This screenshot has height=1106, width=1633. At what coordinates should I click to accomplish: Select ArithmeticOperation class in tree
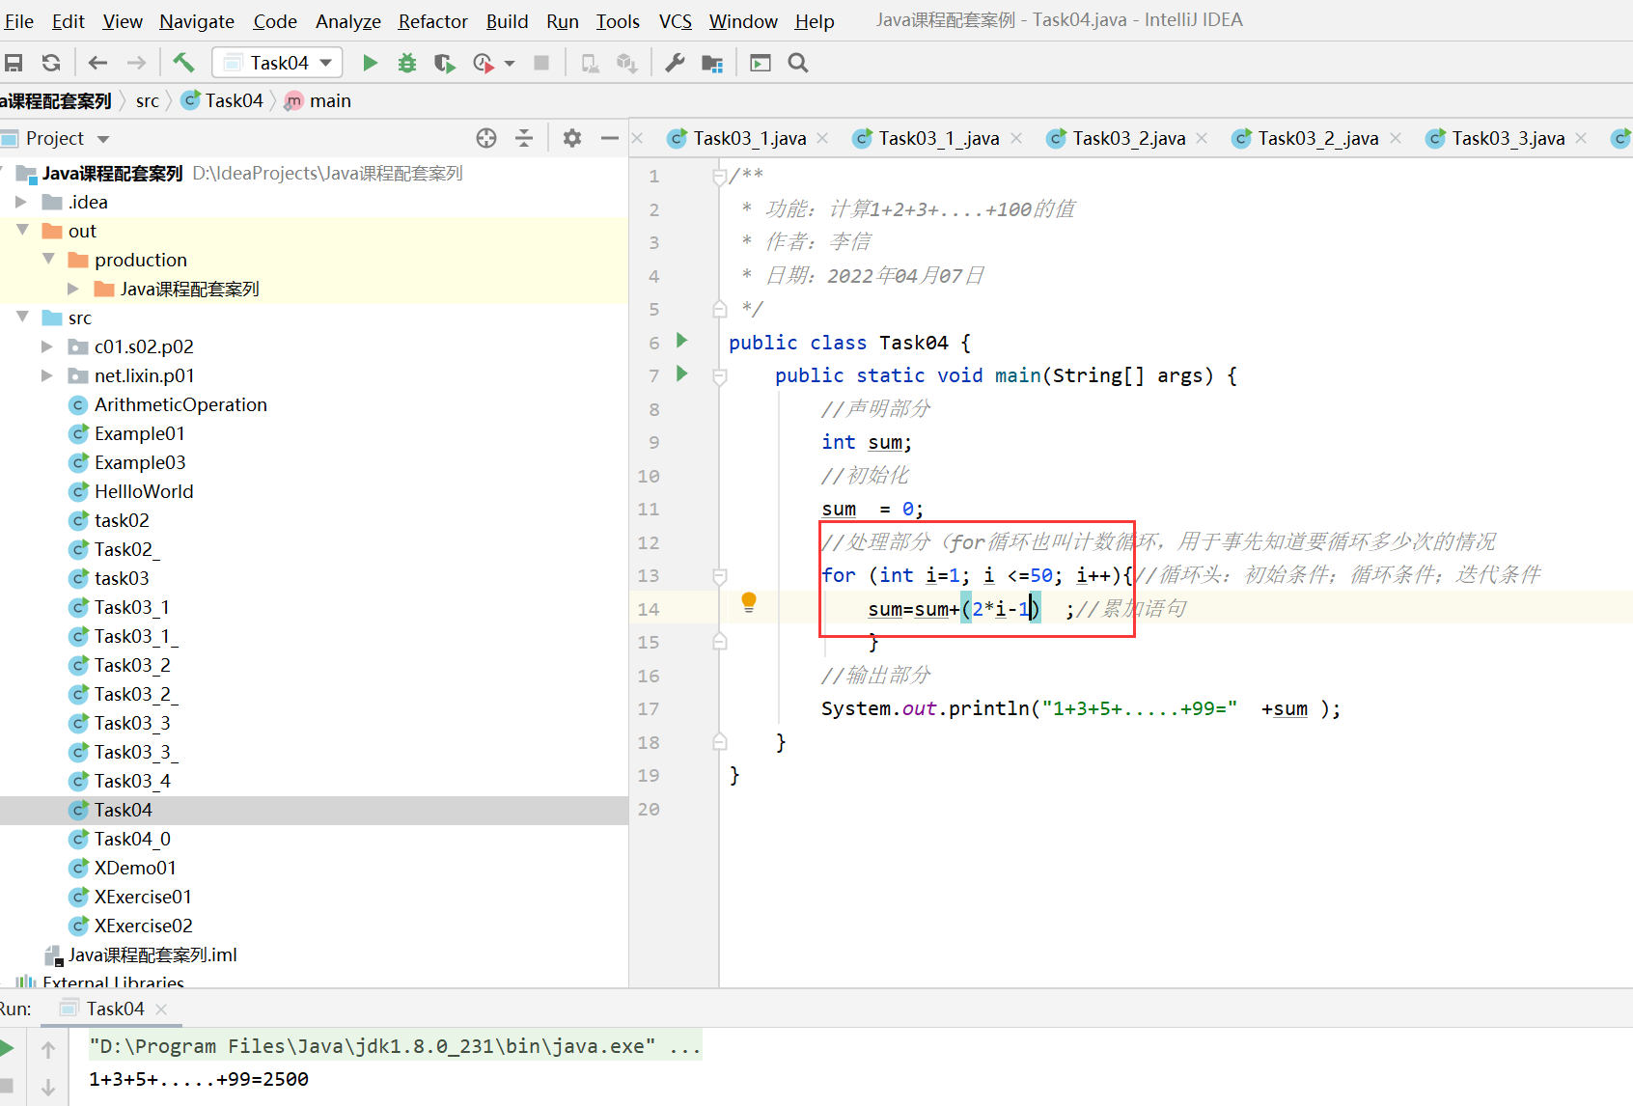tap(180, 404)
